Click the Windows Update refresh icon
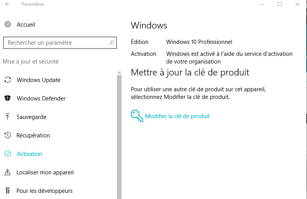 click(x=7, y=80)
